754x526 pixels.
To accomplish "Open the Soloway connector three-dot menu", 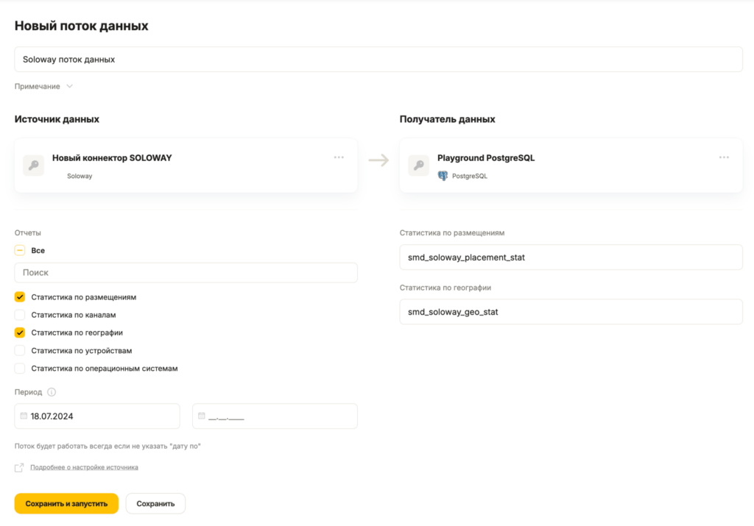I will pos(339,157).
